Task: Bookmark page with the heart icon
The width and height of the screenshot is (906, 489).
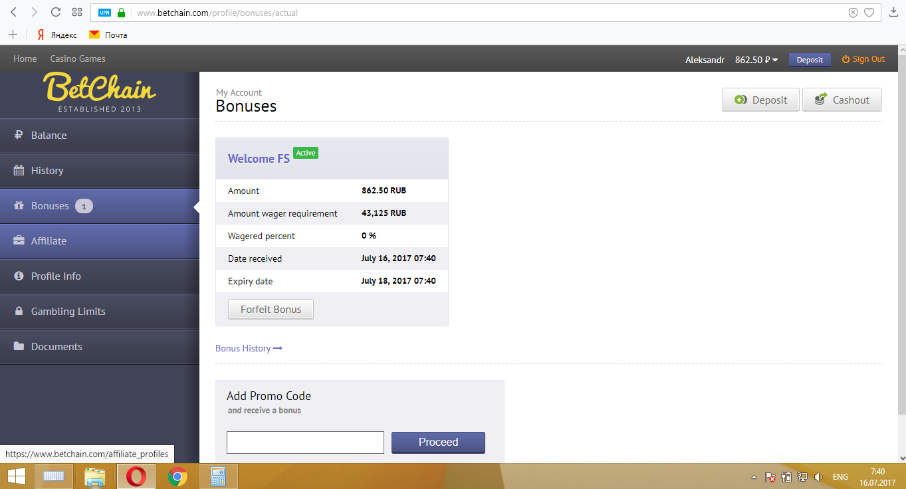Action: (869, 13)
